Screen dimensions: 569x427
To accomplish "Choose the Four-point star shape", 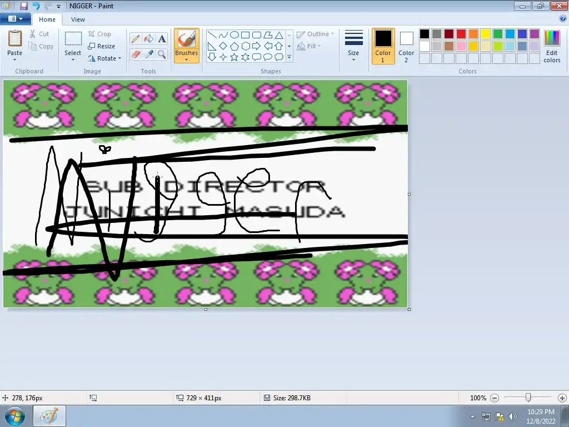I will click(x=223, y=57).
